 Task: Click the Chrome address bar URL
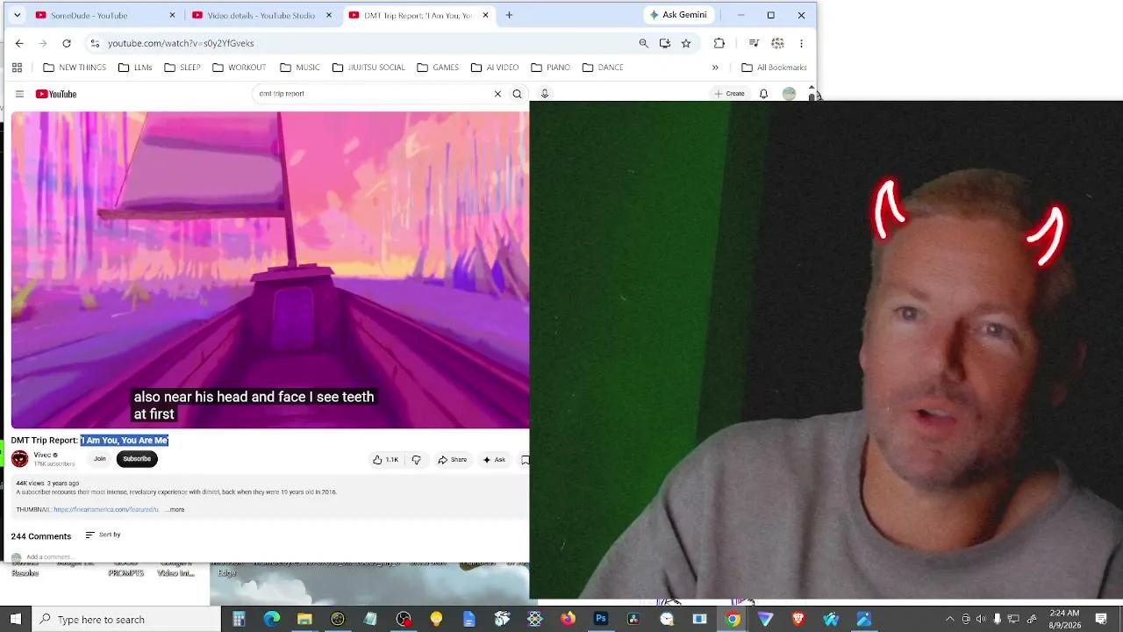coord(181,43)
